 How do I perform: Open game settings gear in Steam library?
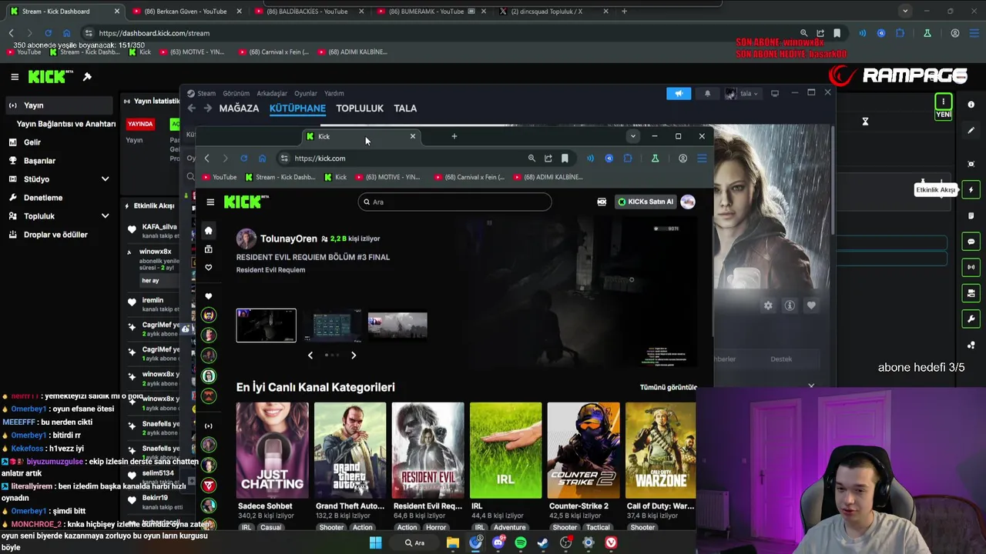coord(768,305)
